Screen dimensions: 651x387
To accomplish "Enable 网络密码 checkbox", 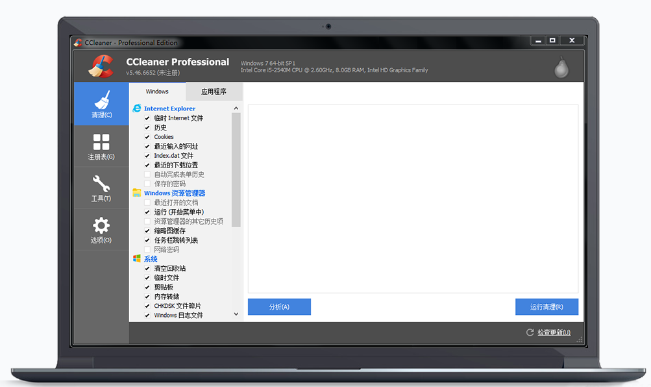I will point(147,249).
